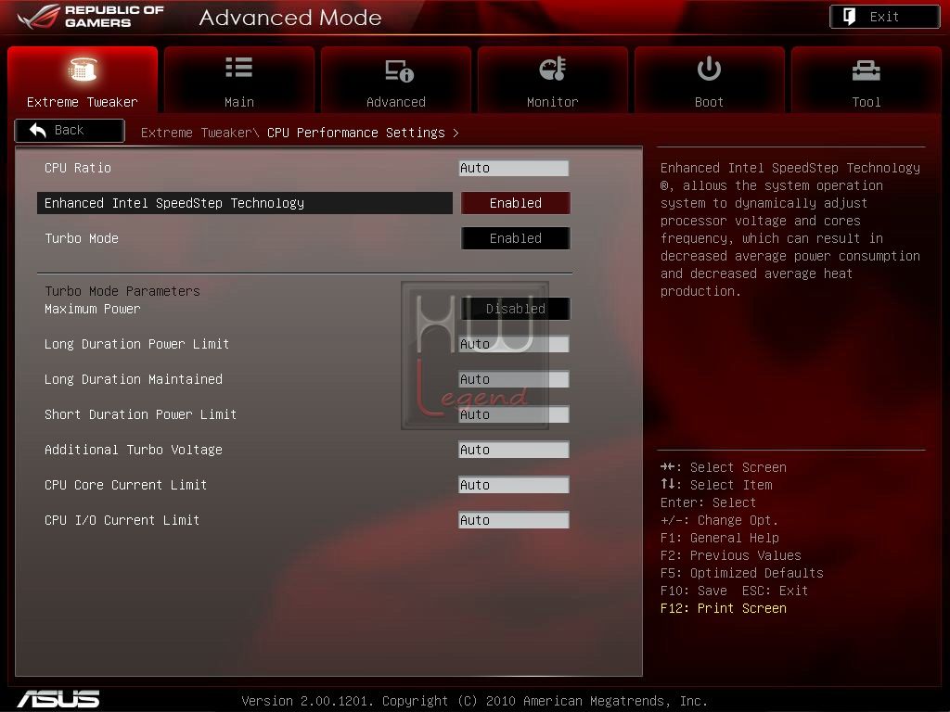Image resolution: width=950 pixels, height=712 pixels.
Task: Select the CPU Ratio label
Action: pos(78,168)
